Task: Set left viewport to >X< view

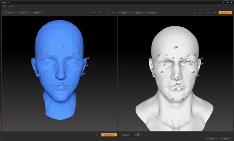Action: (x=93, y=13)
